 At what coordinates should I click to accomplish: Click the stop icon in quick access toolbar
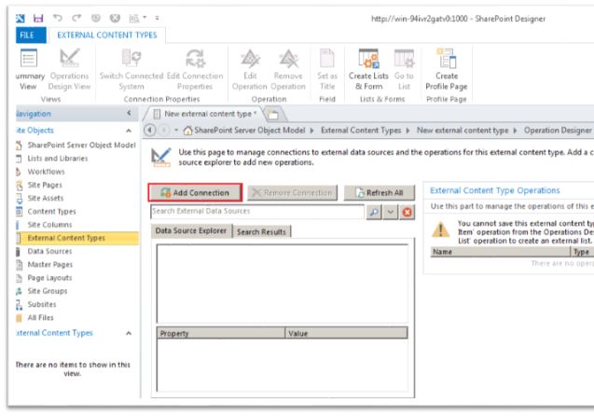[x=115, y=18]
